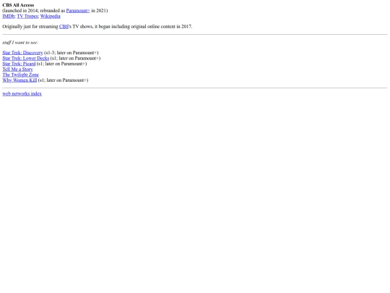This screenshot has width=390, height=293.
Task: Go to web networks index
Action: [x=22, y=93]
